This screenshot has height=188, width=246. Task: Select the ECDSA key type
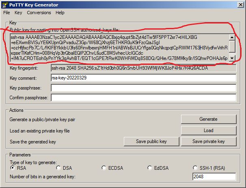pyautogui.click(x=104, y=168)
